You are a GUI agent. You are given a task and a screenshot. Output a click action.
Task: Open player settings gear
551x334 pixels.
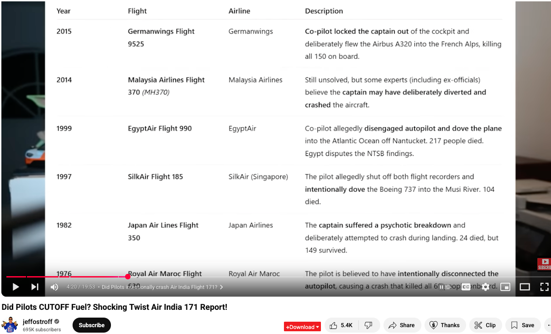[x=486, y=287]
